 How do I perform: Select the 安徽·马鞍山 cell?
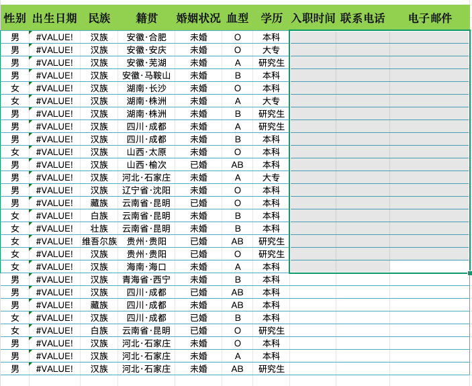[146, 75]
